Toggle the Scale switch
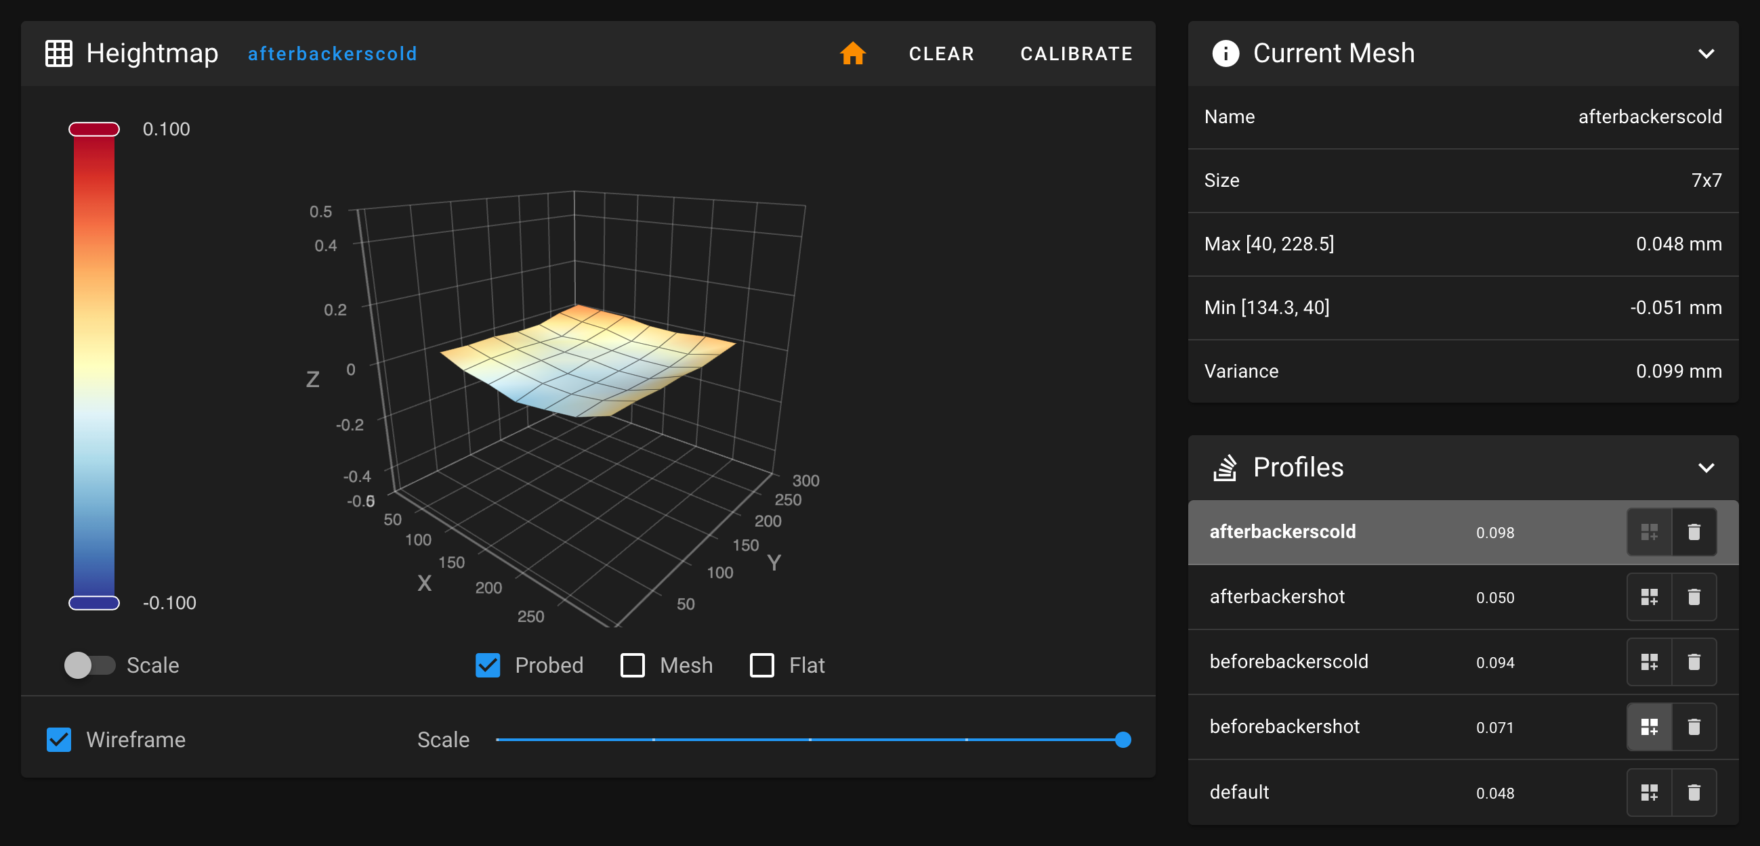 tap(87, 664)
